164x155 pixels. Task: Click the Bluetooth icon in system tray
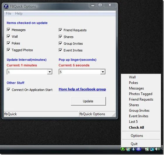pyautogui.click(x=133, y=149)
